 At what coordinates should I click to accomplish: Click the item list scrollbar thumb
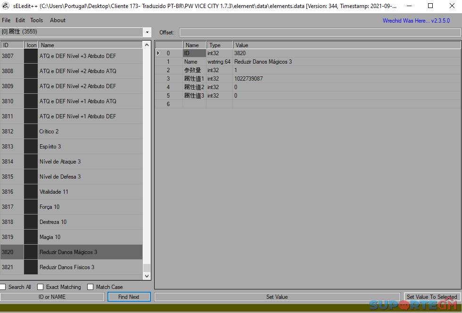[x=147, y=268]
